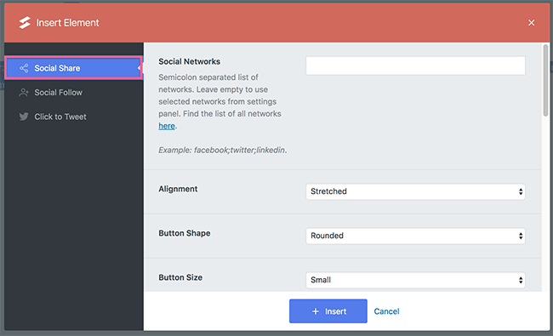Click the 'Button Size' label
Image resolution: width=553 pixels, height=336 pixels.
[180, 277]
